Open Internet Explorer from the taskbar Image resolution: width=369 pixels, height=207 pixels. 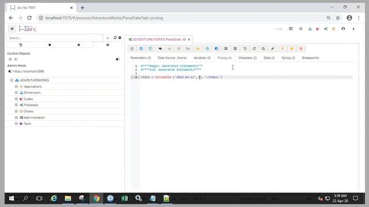pos(54,198)
